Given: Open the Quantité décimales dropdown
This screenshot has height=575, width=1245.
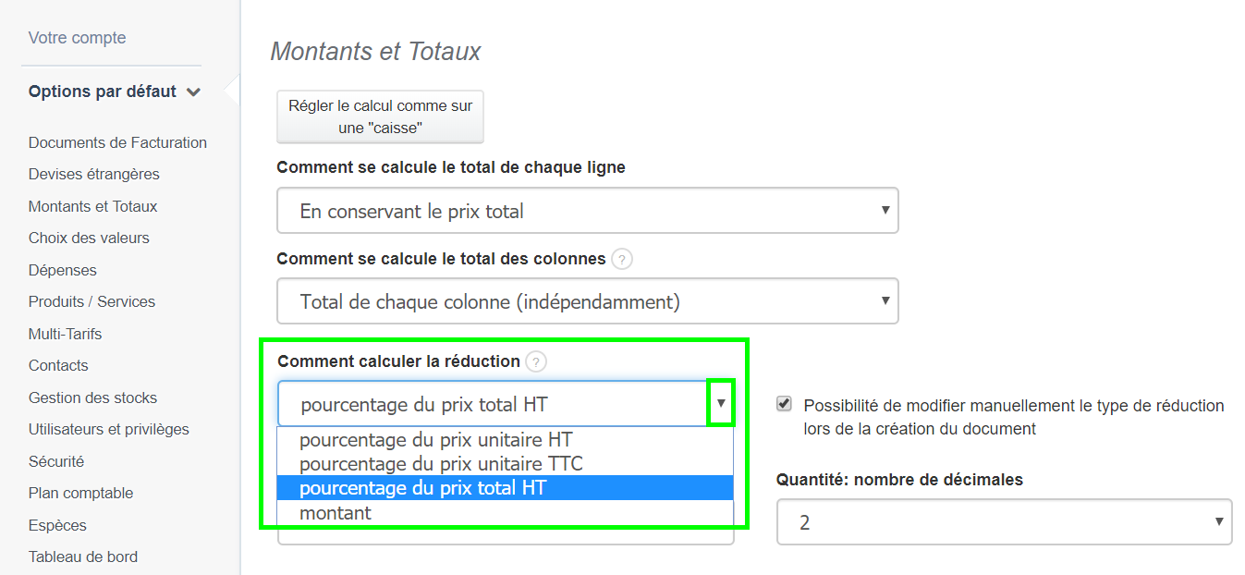Looking at the screenshot, I should [1004, 521].
